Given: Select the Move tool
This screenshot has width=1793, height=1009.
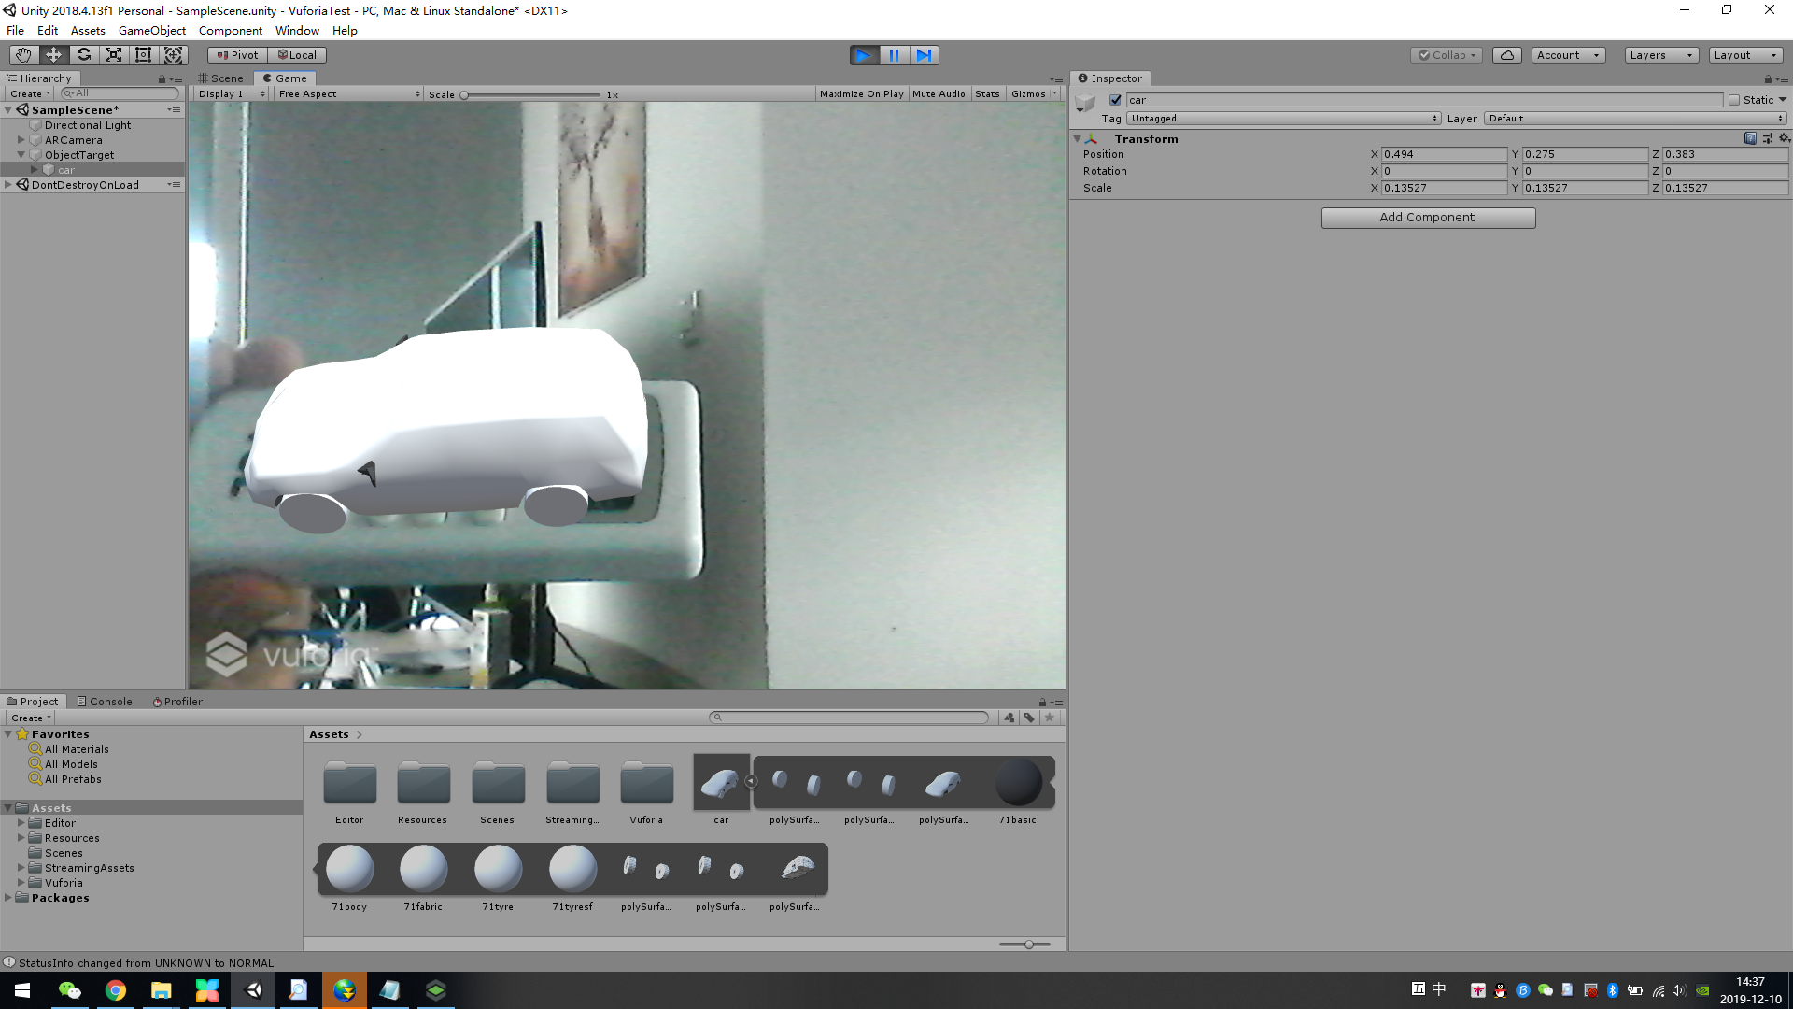Looking at the screenshot, I should point(53,55).
